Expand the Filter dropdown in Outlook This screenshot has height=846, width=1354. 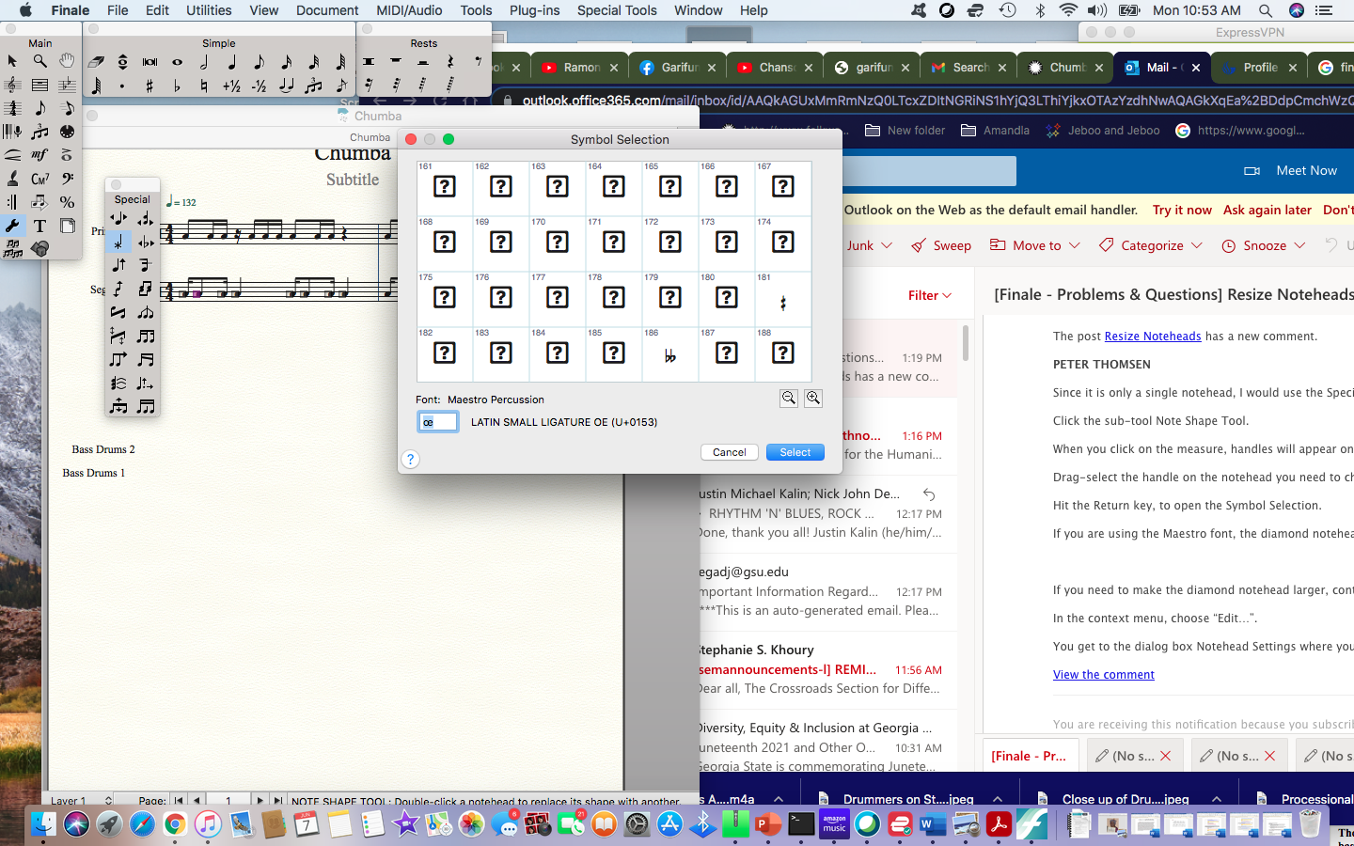click(930, 295)
